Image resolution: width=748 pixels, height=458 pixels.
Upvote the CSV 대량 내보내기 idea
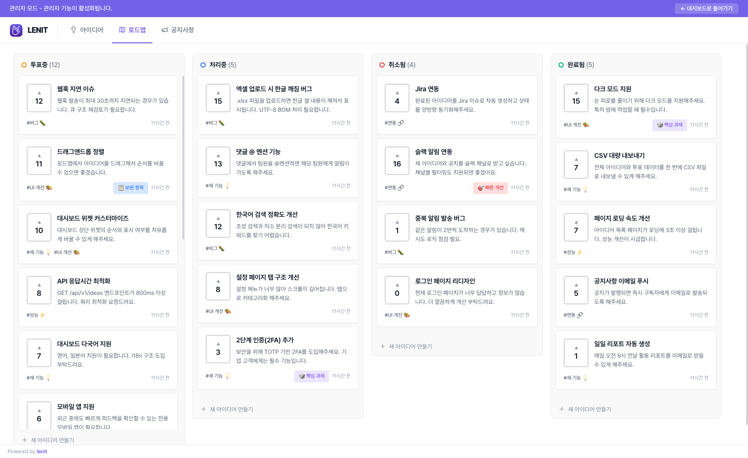click(576, 165)
